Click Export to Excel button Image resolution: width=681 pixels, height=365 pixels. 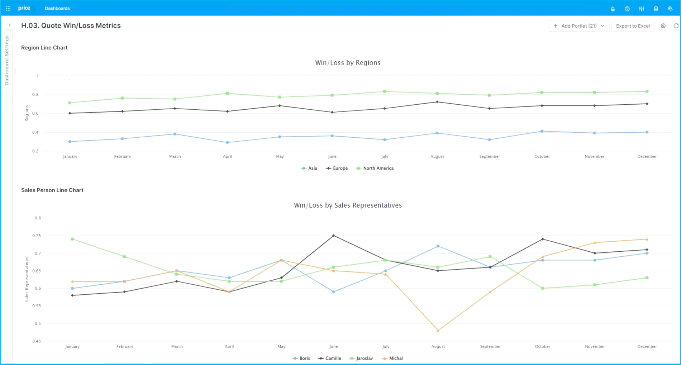tap(633, 26)
